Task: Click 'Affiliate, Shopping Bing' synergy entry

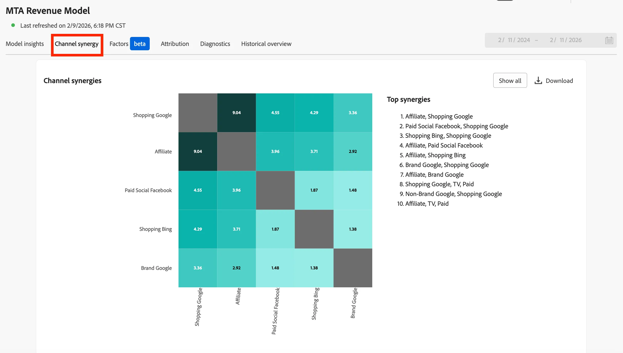Action: [435, 155]
